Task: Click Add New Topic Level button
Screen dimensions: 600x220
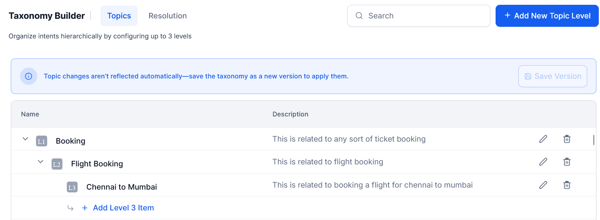Action: (x=547, y=16)
